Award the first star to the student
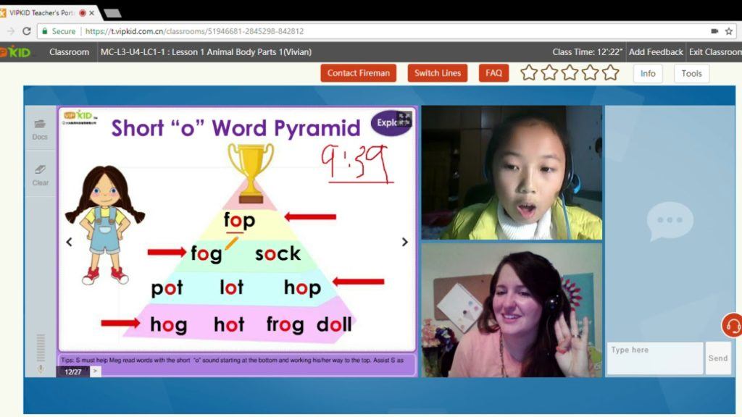This screenshot has height=417, width=742. pyautogui.click(x=529, y=73)
